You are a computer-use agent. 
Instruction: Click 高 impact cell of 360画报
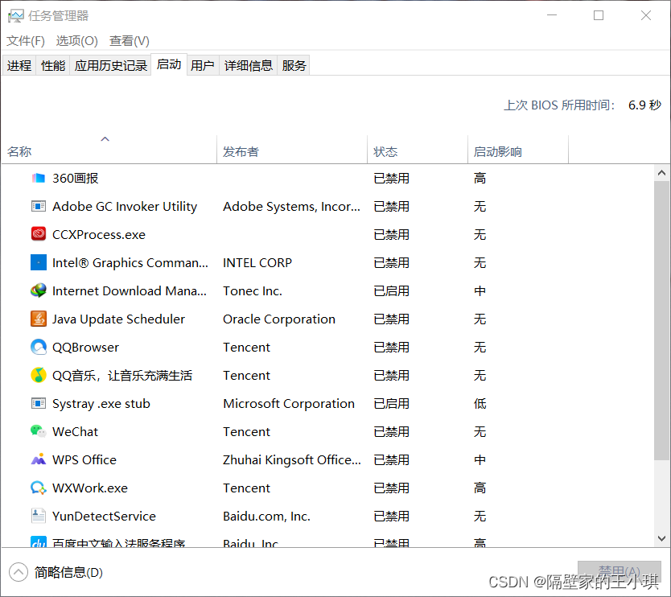coord(480,178)
